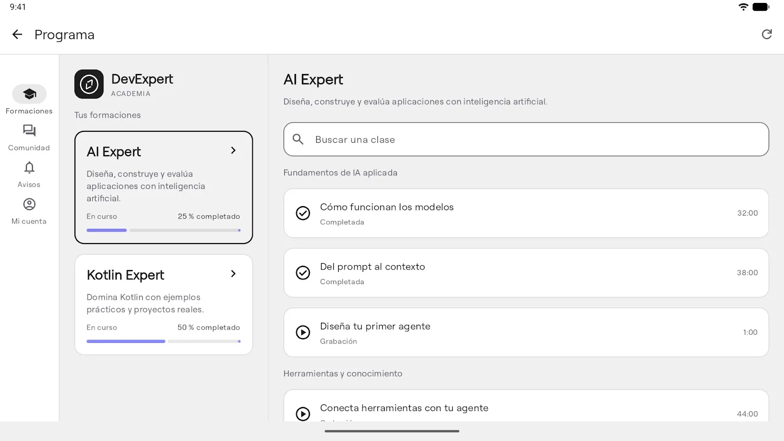Viewport: 784px width, 441px height.
Task: Open the 'Cómo funcionan los modelos' class title
Action: pyautogui.click(x=387, y=207)
